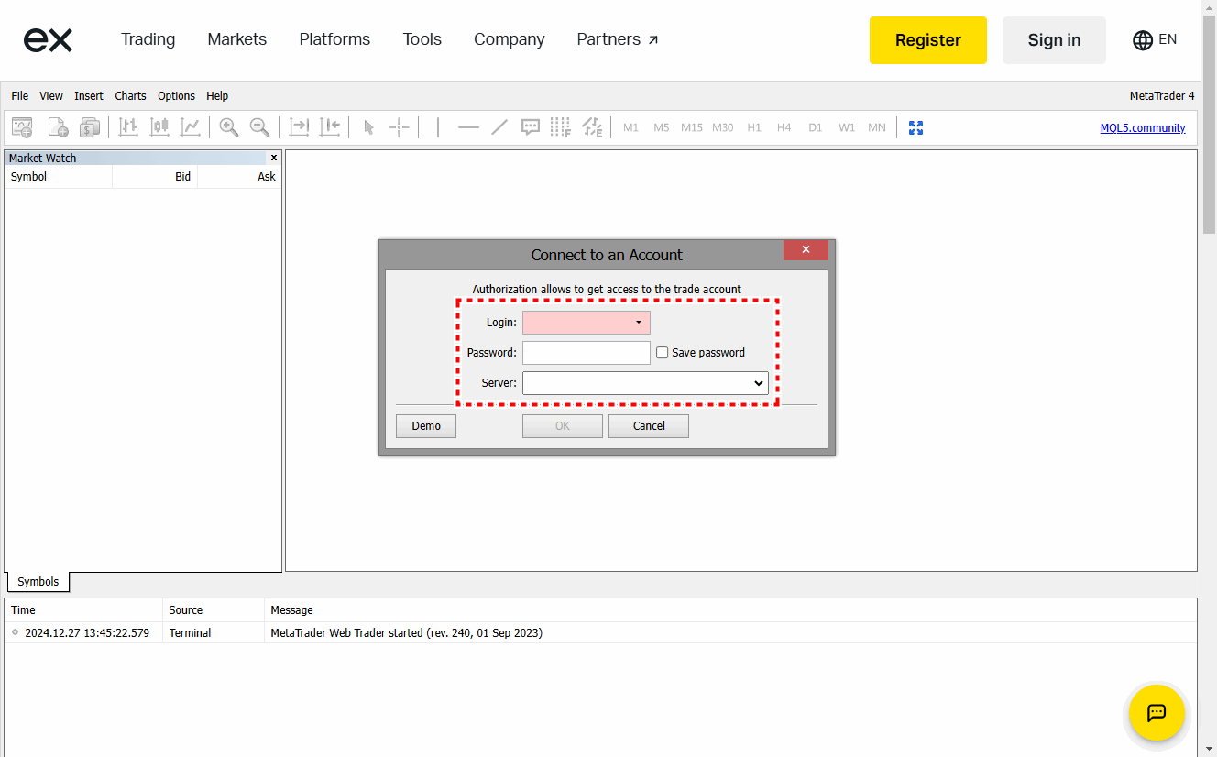
Task: Open the Insert menu
Action: [x=89, y=95]
